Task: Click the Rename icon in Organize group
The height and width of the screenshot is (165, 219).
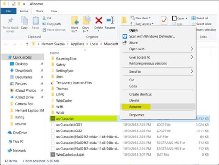Action: 110,21
